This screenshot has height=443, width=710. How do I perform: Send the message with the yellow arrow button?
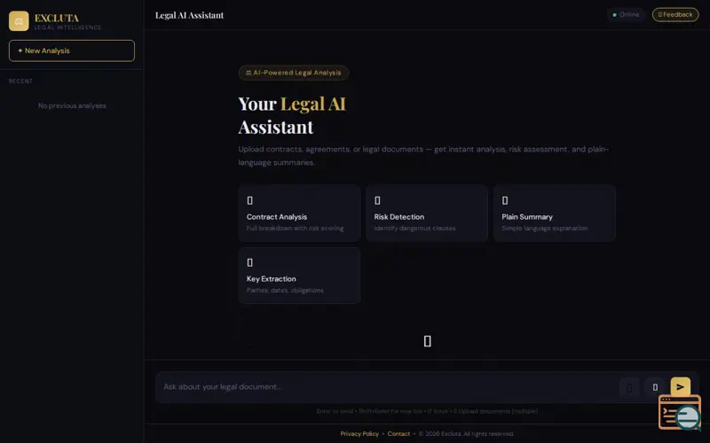[680, 387]
